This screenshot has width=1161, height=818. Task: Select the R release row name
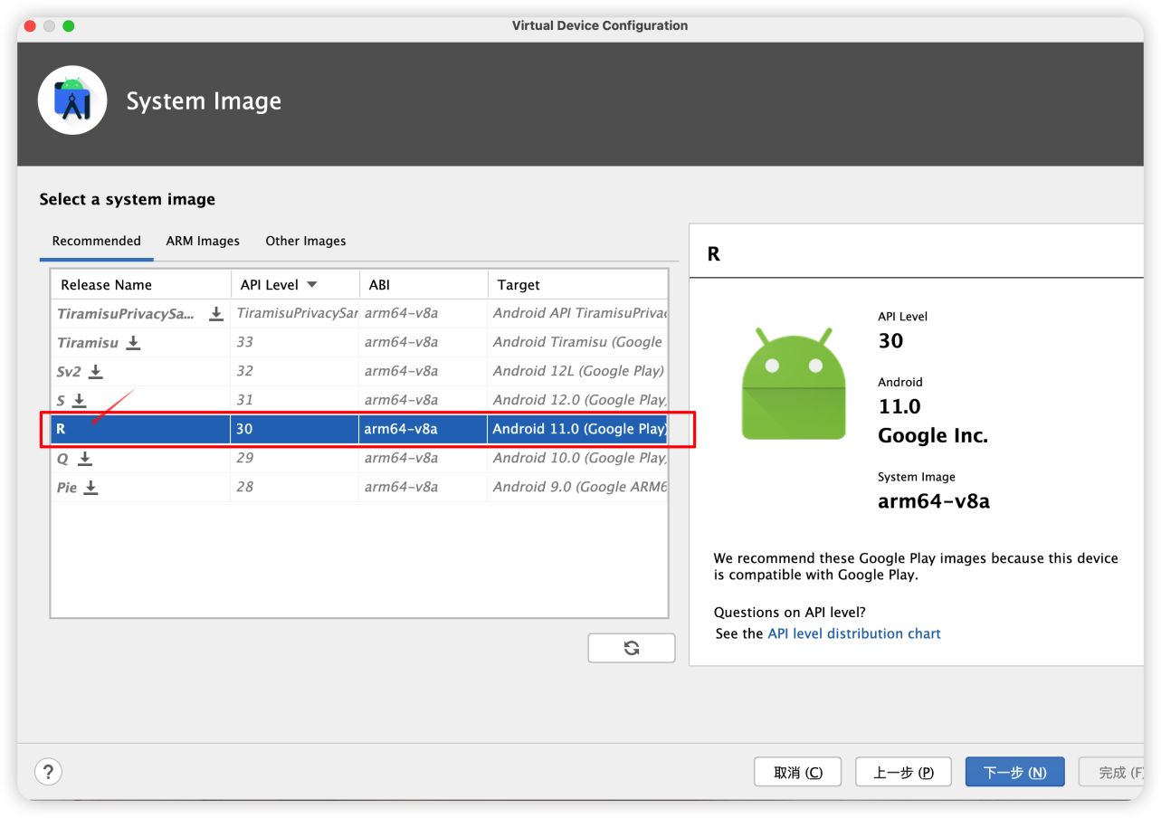[62, 429]
